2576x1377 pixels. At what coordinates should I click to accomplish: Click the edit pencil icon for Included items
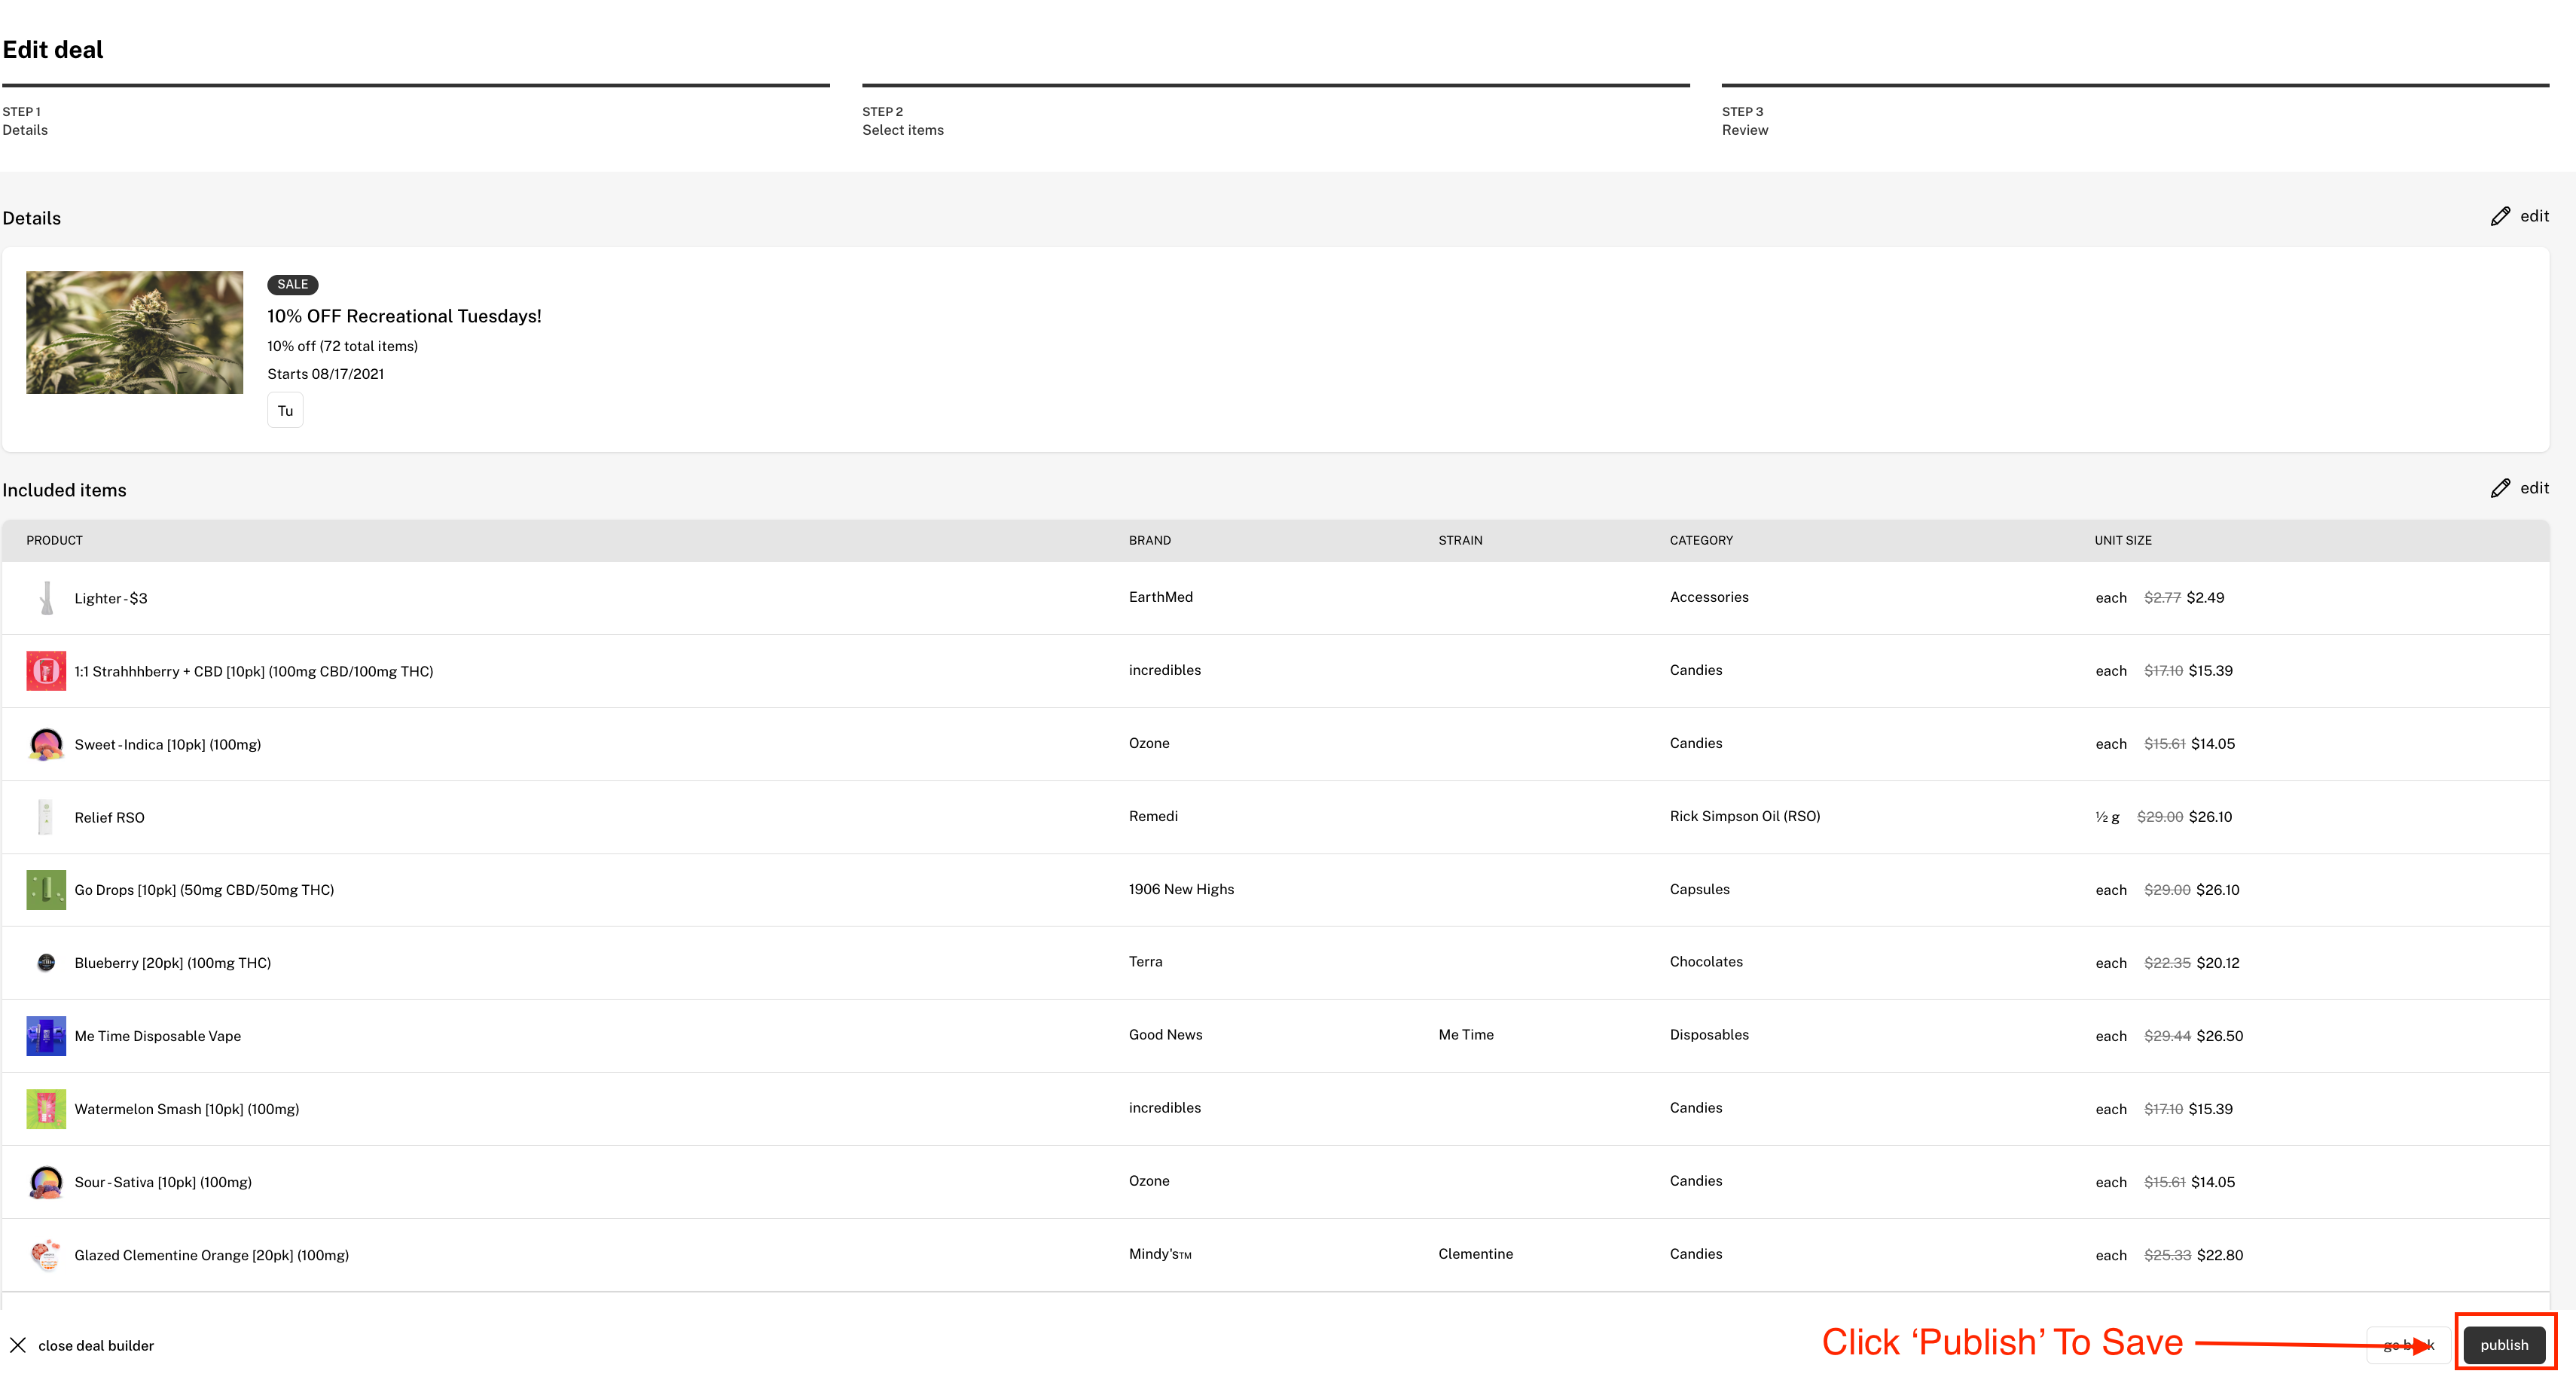(x=2501, y=488)
